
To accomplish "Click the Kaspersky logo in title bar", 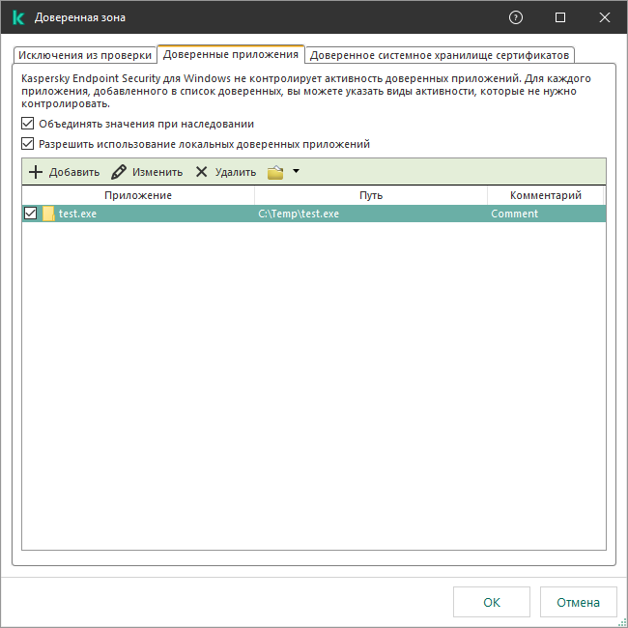I will coord(18,17).
